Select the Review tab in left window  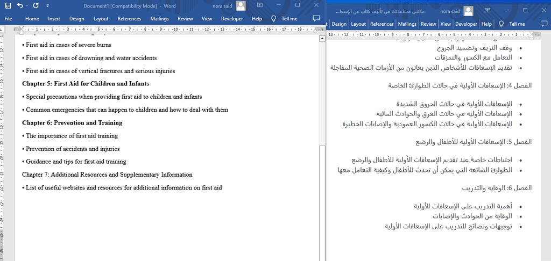[x=185, y=19]
